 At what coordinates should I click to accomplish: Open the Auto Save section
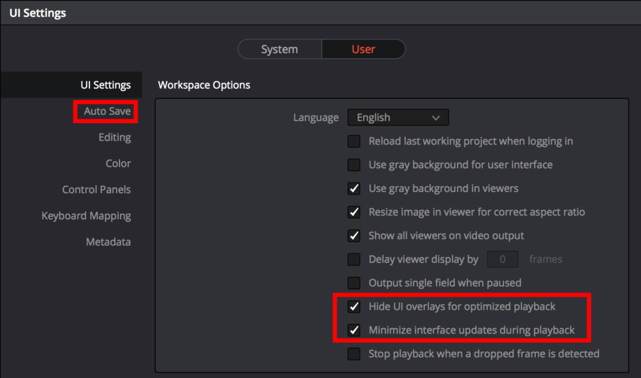coord(107,111)
